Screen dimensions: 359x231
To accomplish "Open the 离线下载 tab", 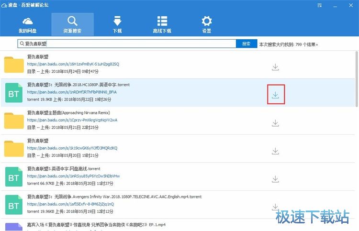I will (162, 24).
